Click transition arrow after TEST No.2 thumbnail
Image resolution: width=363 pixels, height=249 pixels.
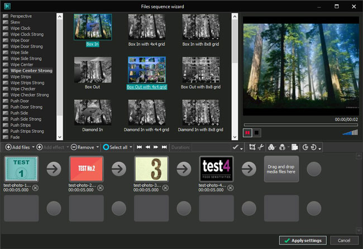click(x=119, y=169)
